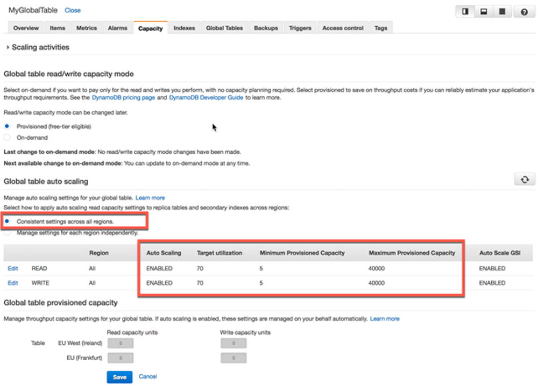
Task: Open the Access control tab
Action: (x=343, y=27)
